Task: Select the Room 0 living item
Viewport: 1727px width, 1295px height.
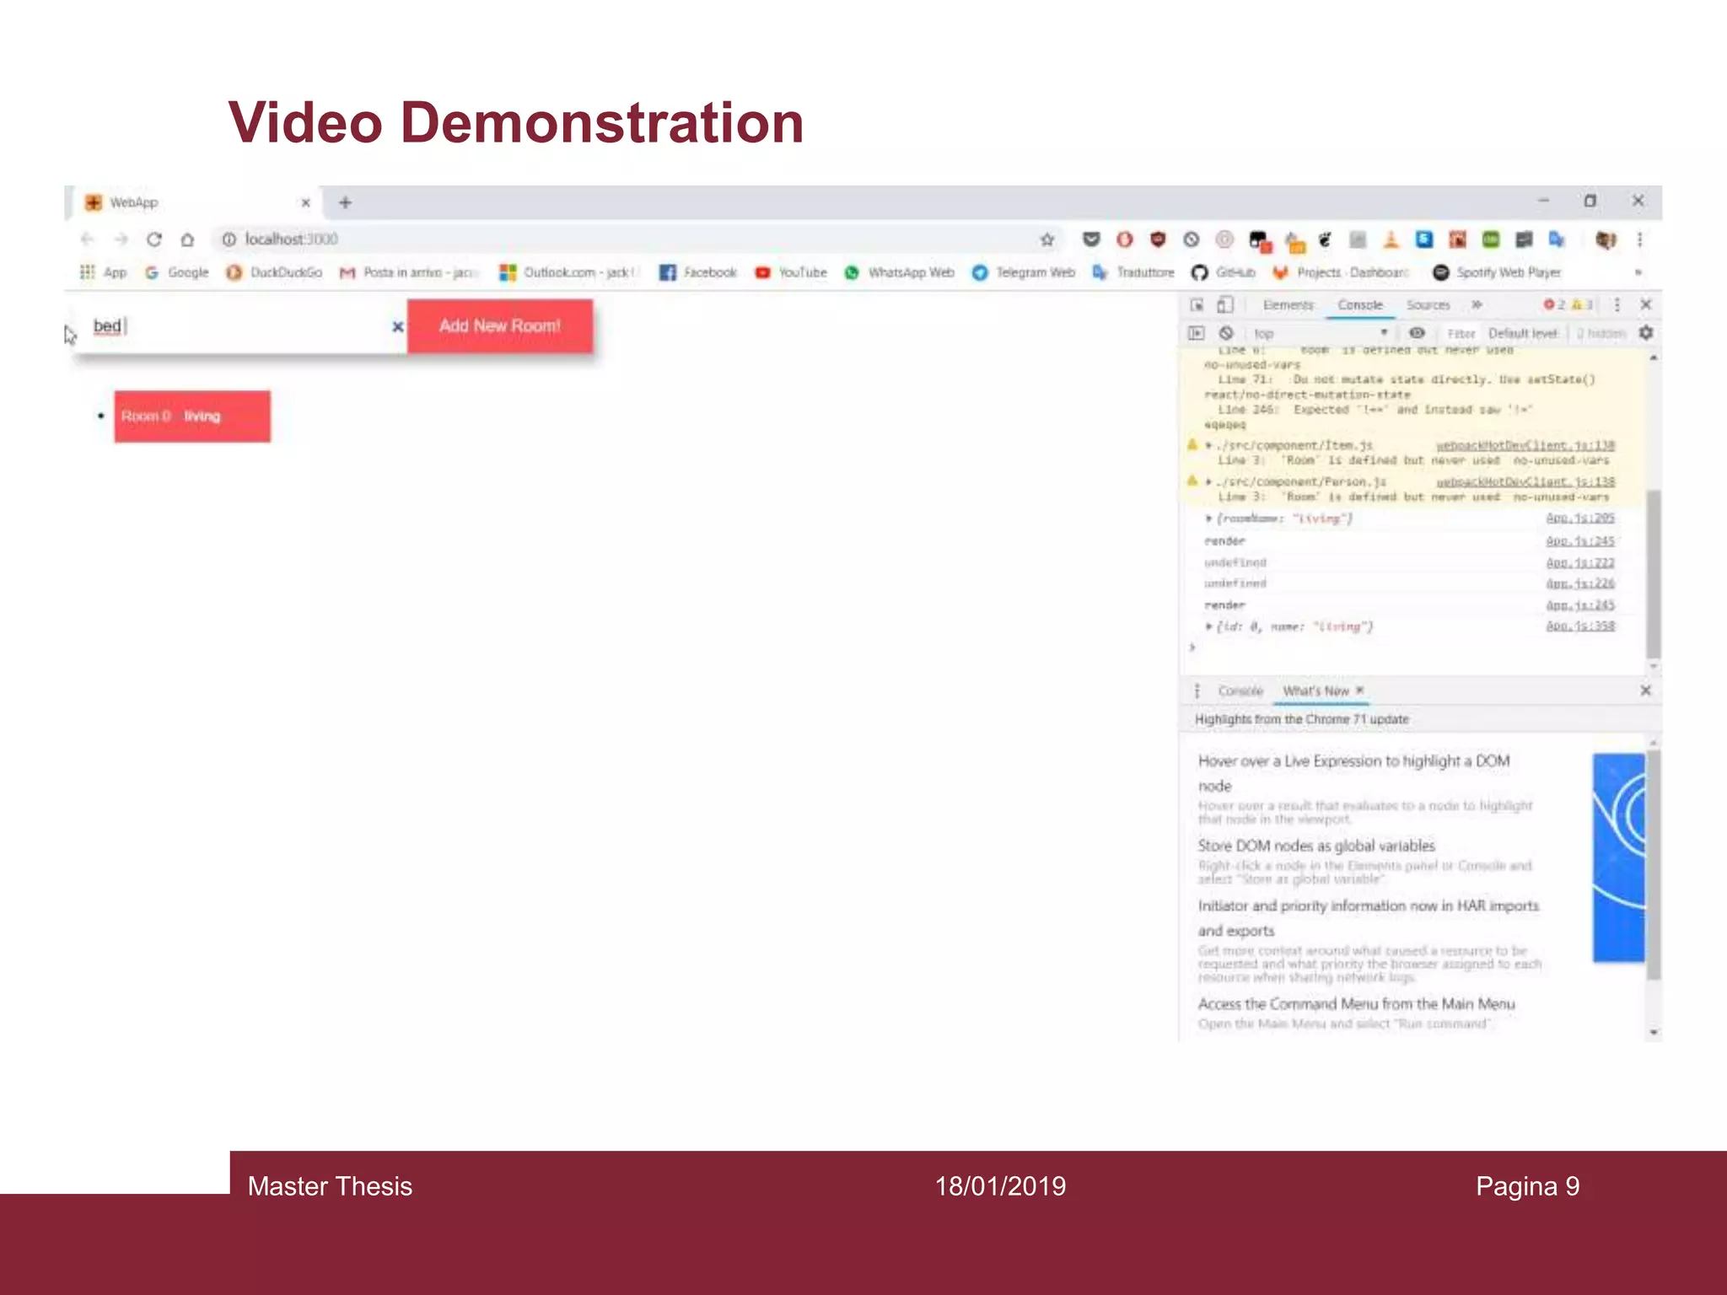Action: pyautogui.click(x=192, y=416)
